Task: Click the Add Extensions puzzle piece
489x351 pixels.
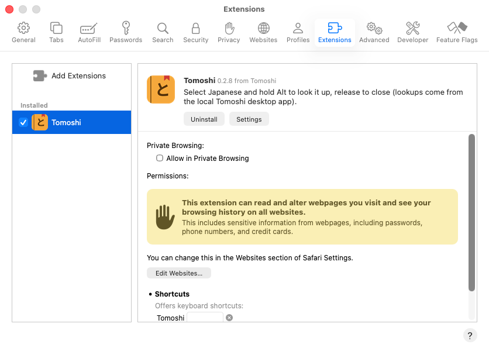Action: (x=40, y=76)
